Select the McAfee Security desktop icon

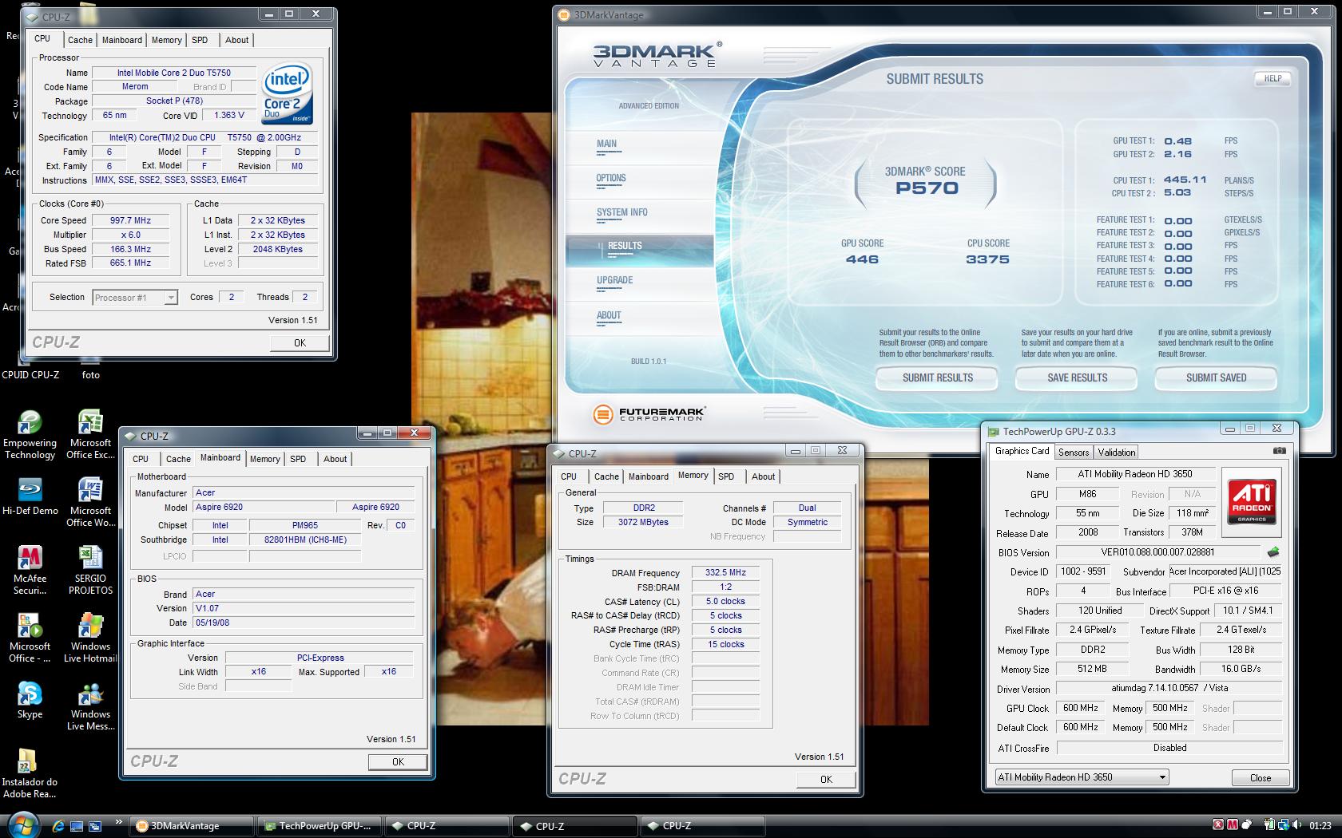30,571
